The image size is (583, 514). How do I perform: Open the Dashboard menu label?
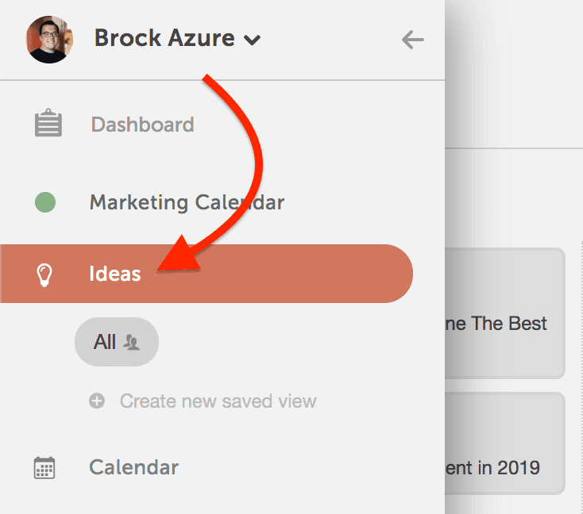(x=142, y=125)
